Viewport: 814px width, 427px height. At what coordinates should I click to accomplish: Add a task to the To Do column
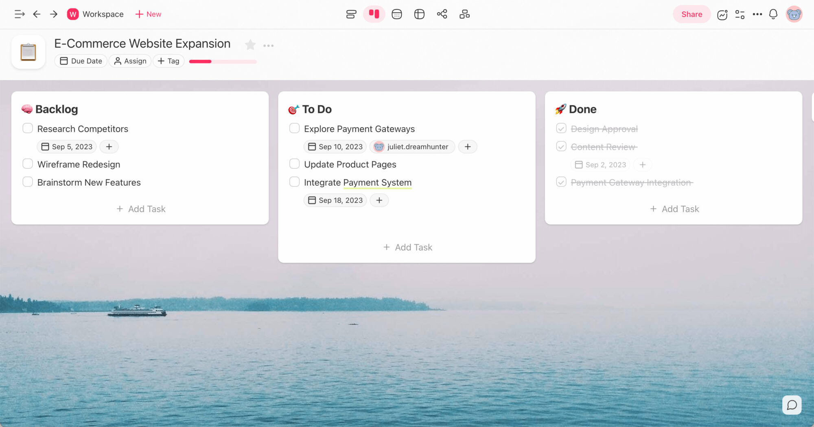click(x=407, y=247)
